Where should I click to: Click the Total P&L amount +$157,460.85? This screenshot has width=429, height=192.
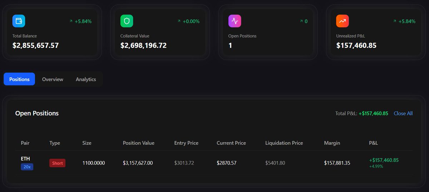click(373, 113)
